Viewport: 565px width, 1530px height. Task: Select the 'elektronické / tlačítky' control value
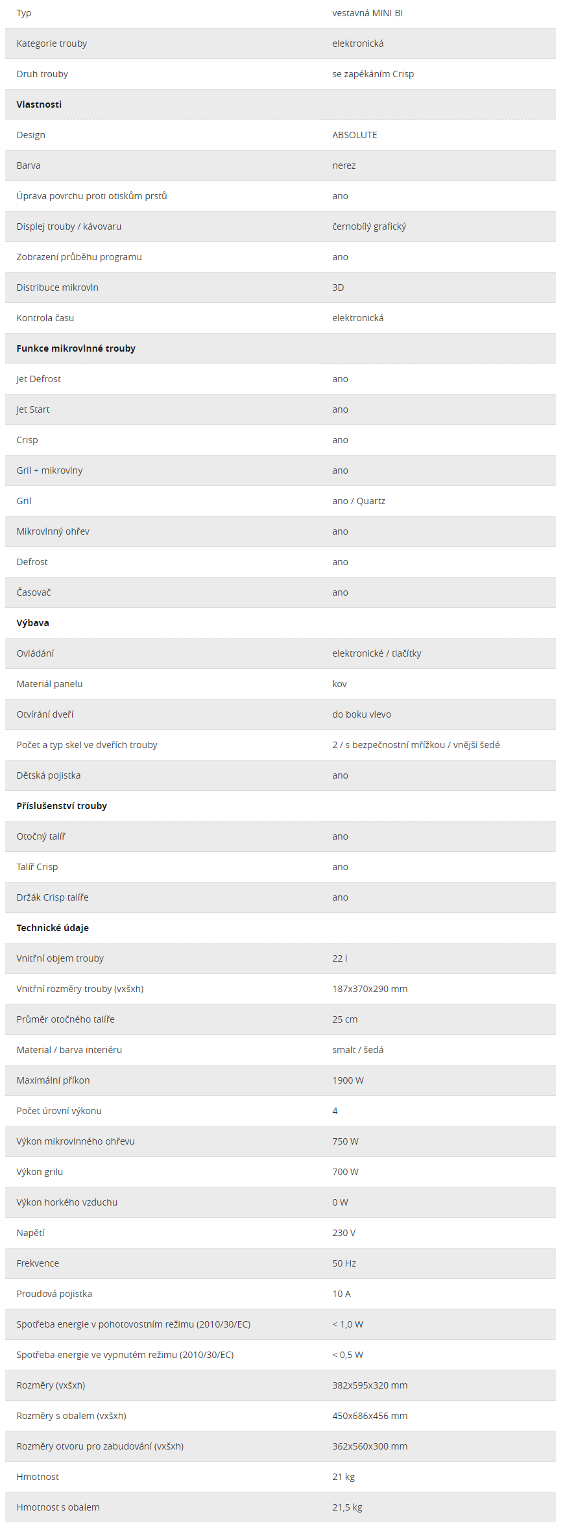pyautogui.click(x=377, y=653)
